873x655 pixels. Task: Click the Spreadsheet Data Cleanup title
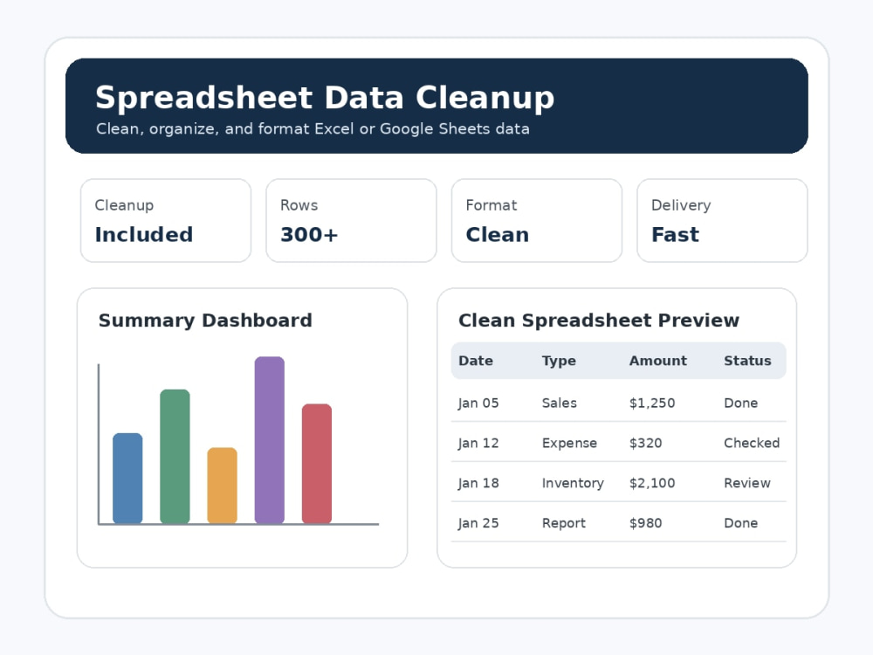click(325, 98)
